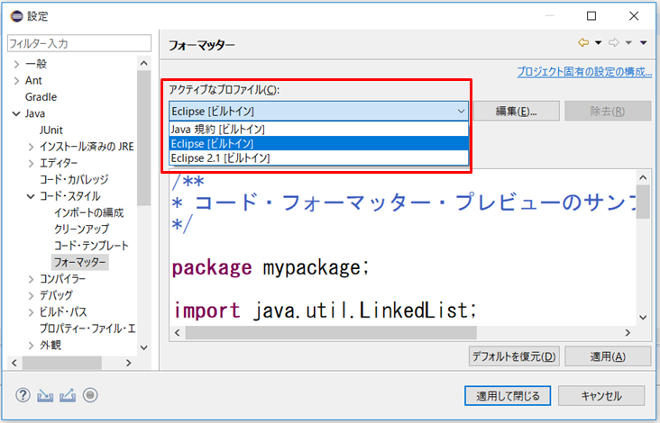Click the forward navigation arrow icon
This screenshot has width=660, height=423.
(613, 43)
